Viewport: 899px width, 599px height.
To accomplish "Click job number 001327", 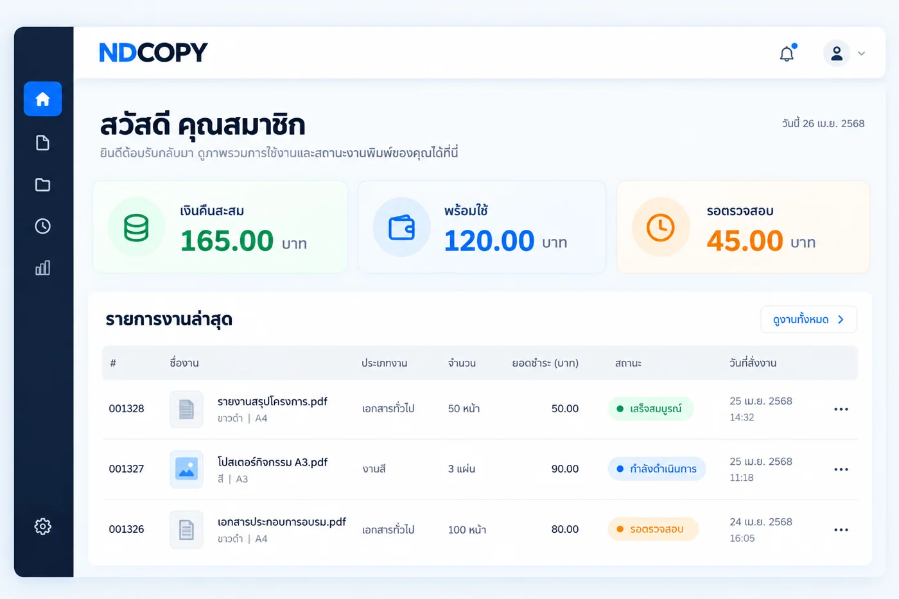I will (x=127, y=469).
